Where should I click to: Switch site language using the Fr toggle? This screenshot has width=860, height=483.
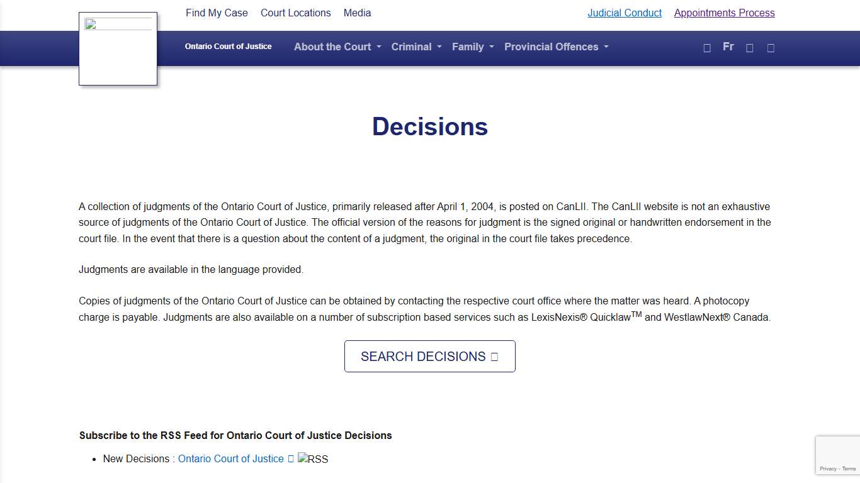pyautogui.click(x=728, y=47)
